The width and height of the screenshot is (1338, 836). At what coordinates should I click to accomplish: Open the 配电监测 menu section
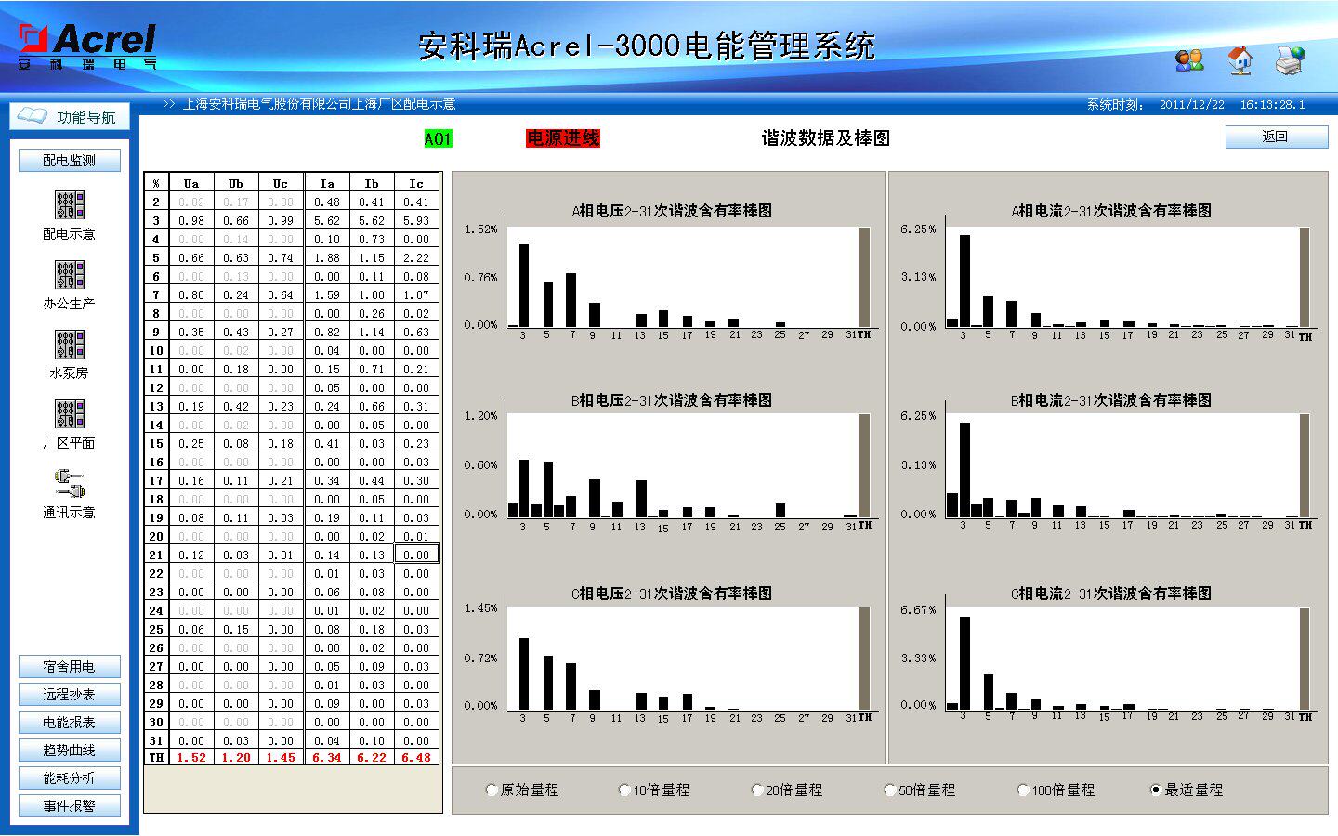[x=70, y=161]
